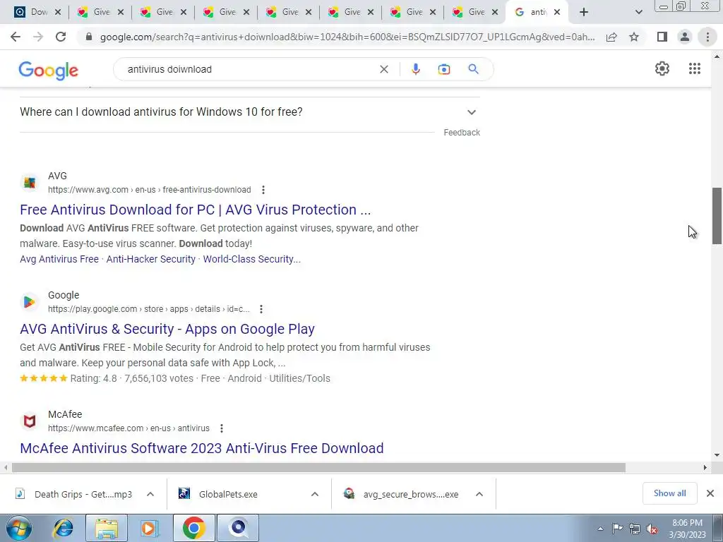Start voice search with microphone
Viewport: 723px width, 542px height.
(x=415, y=69)
